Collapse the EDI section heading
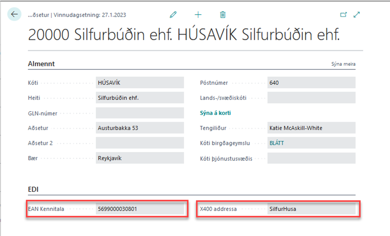 [x=33, y=189]
